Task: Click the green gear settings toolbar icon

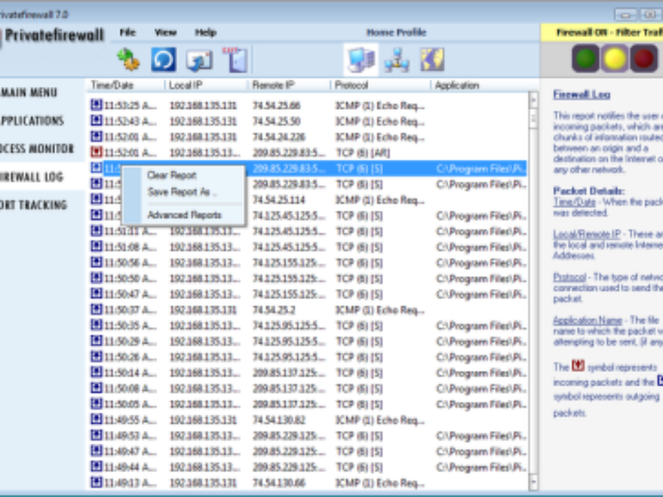Action: 128,60
